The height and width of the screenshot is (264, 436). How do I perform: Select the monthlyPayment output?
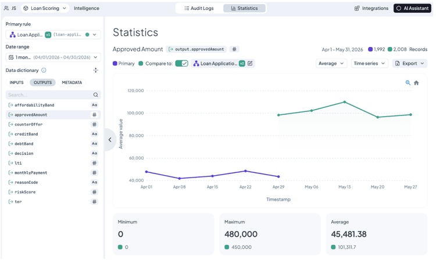pyautogui.click(x=53, y=173)
